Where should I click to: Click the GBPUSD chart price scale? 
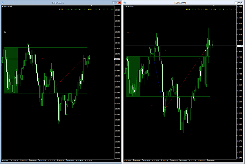117,82
